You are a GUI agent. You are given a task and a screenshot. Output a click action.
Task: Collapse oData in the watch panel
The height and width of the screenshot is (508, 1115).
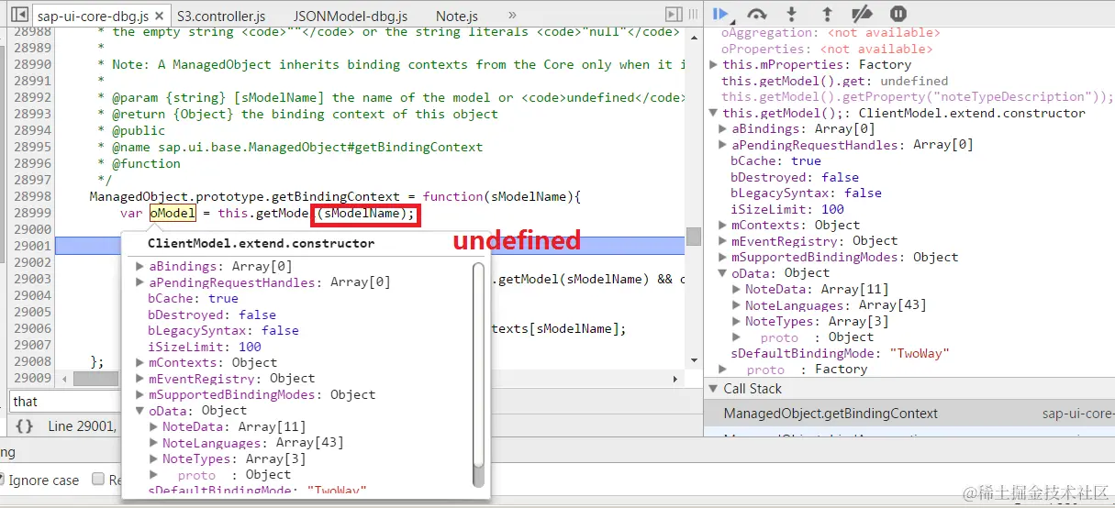(724, 273)
